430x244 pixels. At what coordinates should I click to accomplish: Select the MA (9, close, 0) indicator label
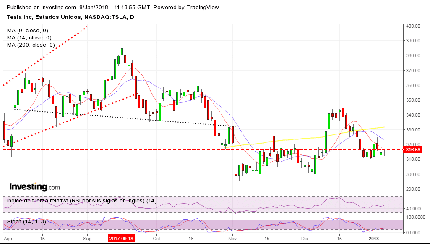28,31
